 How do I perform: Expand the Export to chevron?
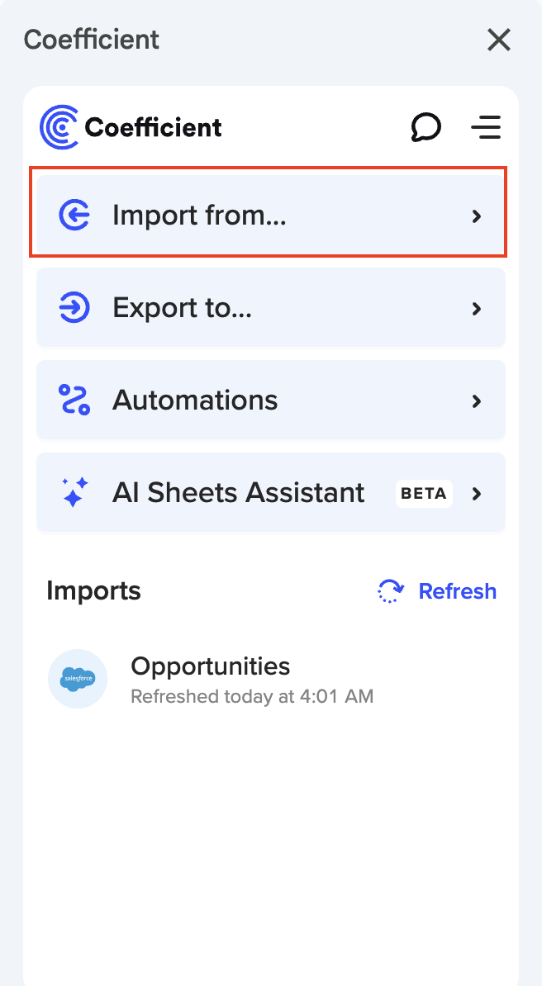476,309
